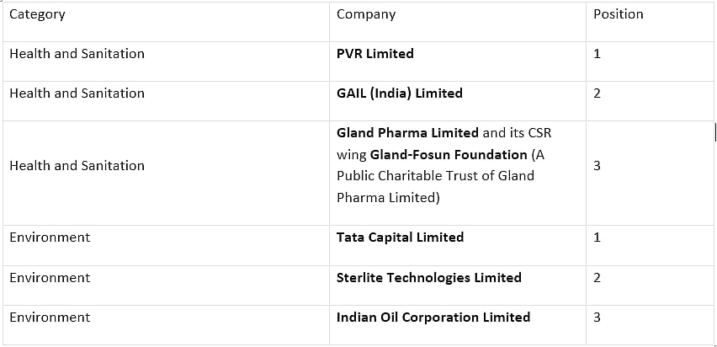Click Health and Sanitation in Gland Pharma row
This screenshot has height=347, width=717.
(77, 166)
